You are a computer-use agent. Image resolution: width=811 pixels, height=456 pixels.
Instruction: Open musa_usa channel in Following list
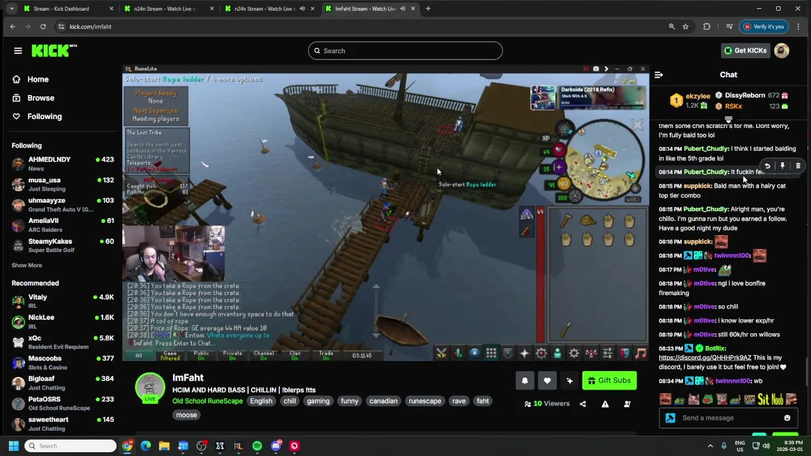click(x=62, y=184)
